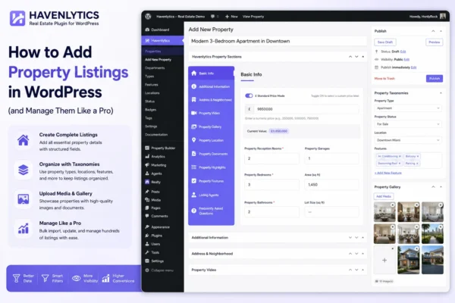
Task: Click the Users sidebar icon
Action: pyautogui.click(x=147, y=244)
